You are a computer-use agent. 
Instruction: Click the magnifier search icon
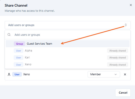pos(9,35)
